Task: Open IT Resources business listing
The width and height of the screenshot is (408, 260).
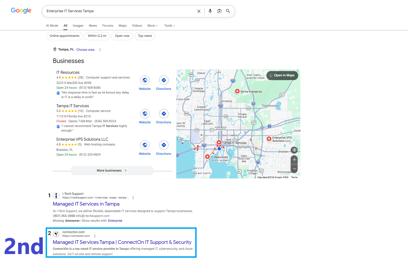Action: [x=68, y=72]
